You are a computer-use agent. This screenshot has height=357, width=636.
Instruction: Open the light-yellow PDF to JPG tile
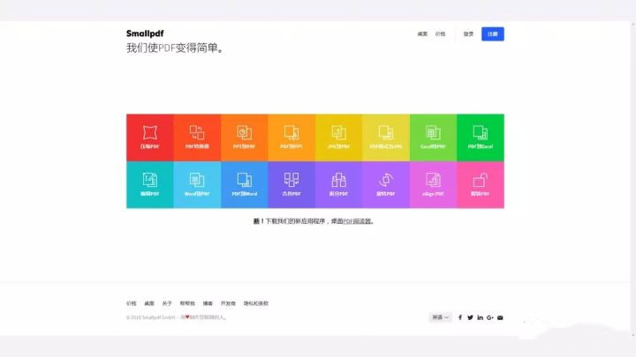point(386,138)
